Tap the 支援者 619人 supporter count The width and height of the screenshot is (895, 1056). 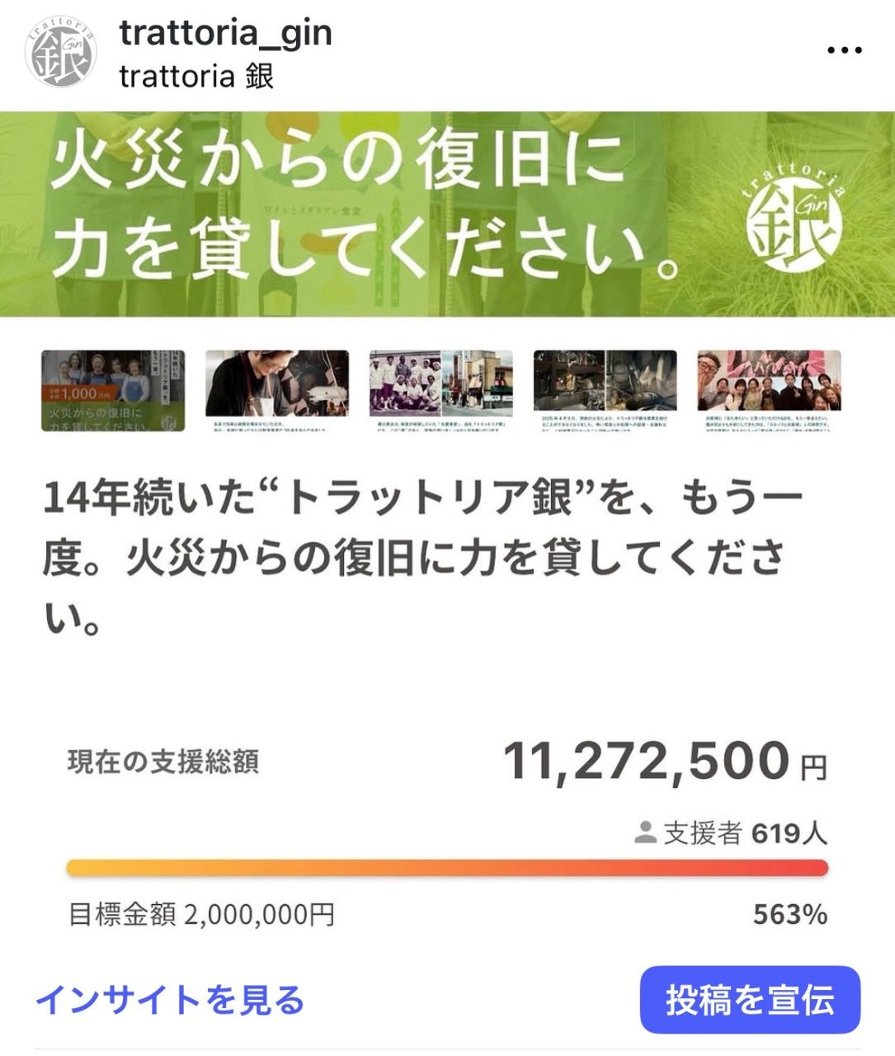(x=744, y=833)
